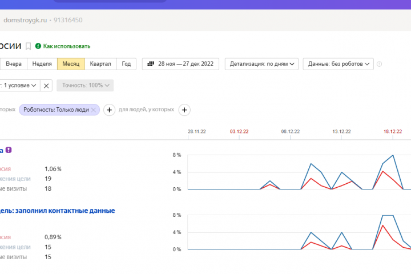The height and width of the screenshot is (274, 411).
Task: Select the Неделя period tab
Action: (42, 64)
